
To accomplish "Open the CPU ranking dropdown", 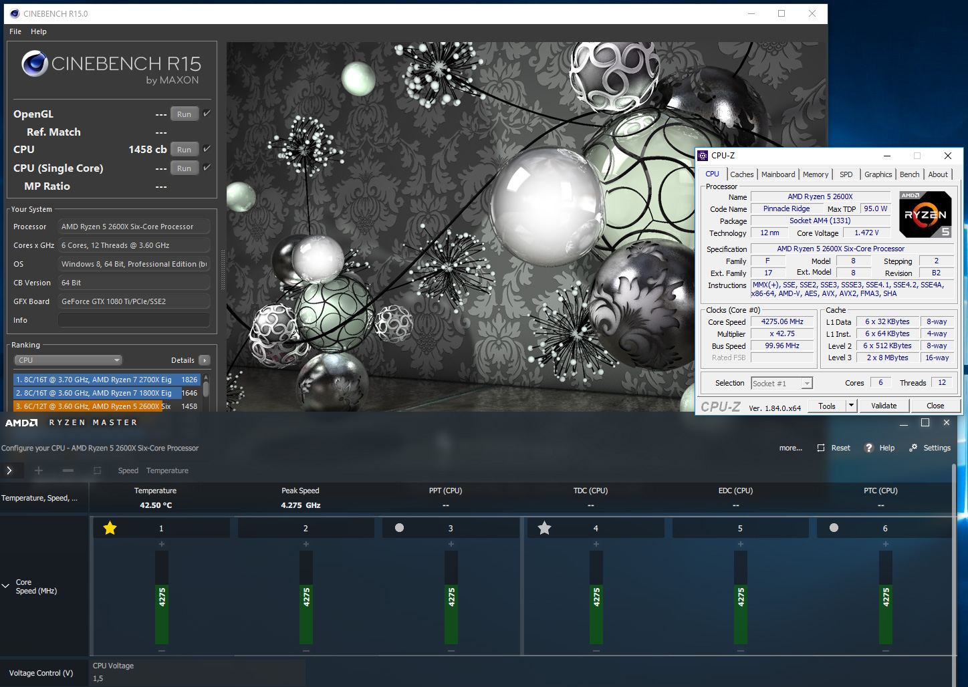I will [68, 360].
